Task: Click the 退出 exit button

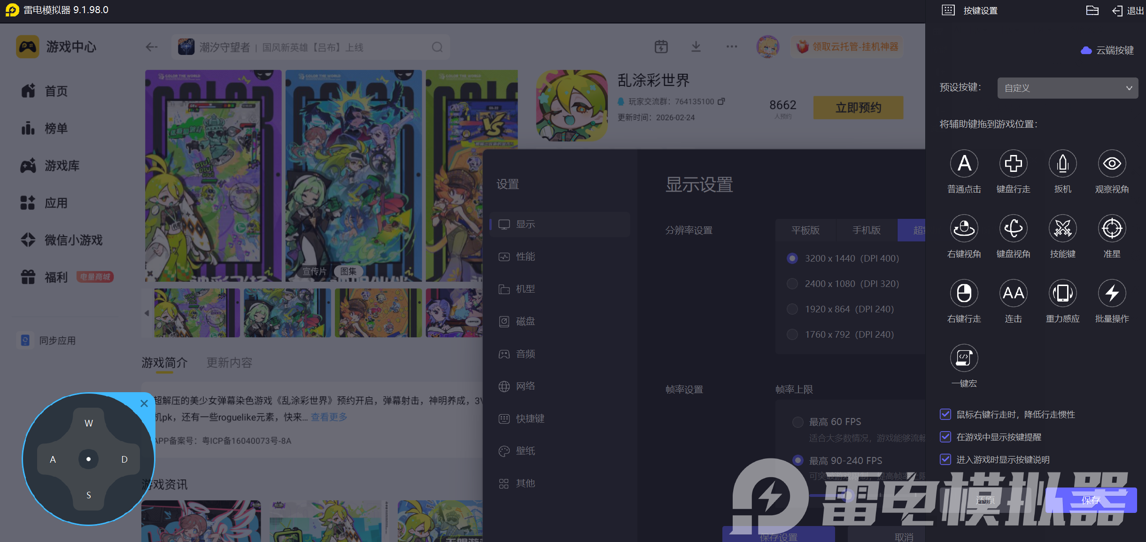Action: click(x=1128, y=10)
